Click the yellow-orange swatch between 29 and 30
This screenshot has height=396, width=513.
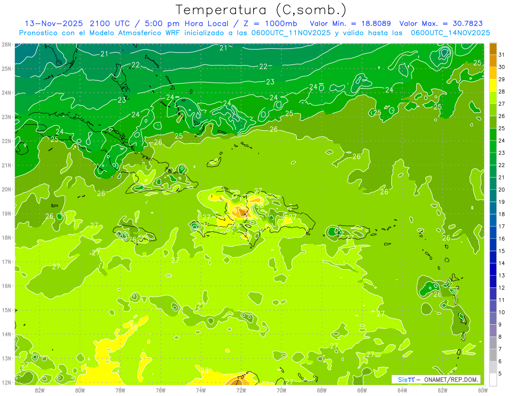(x=493, y=73)
